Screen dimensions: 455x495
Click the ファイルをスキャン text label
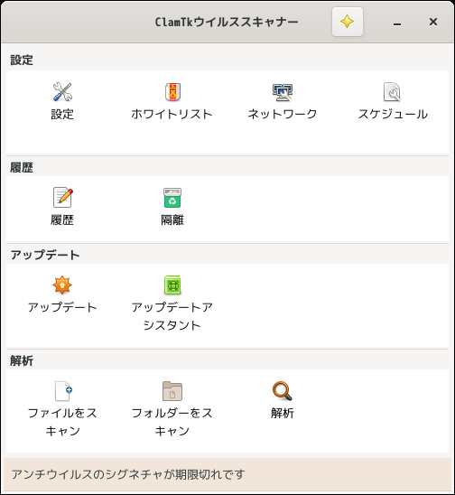(x=62, y=422)
